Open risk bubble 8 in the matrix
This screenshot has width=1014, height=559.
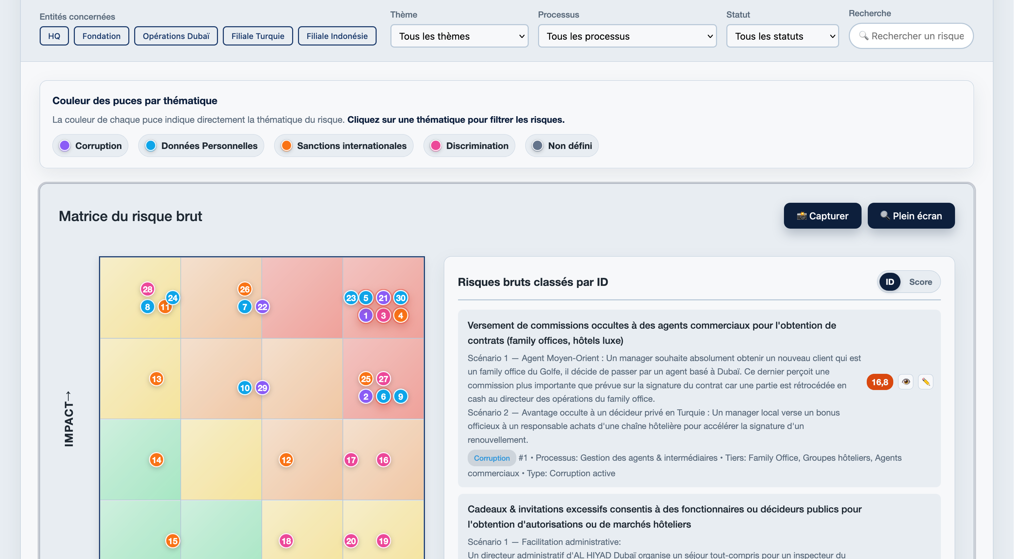coord(148,307)
